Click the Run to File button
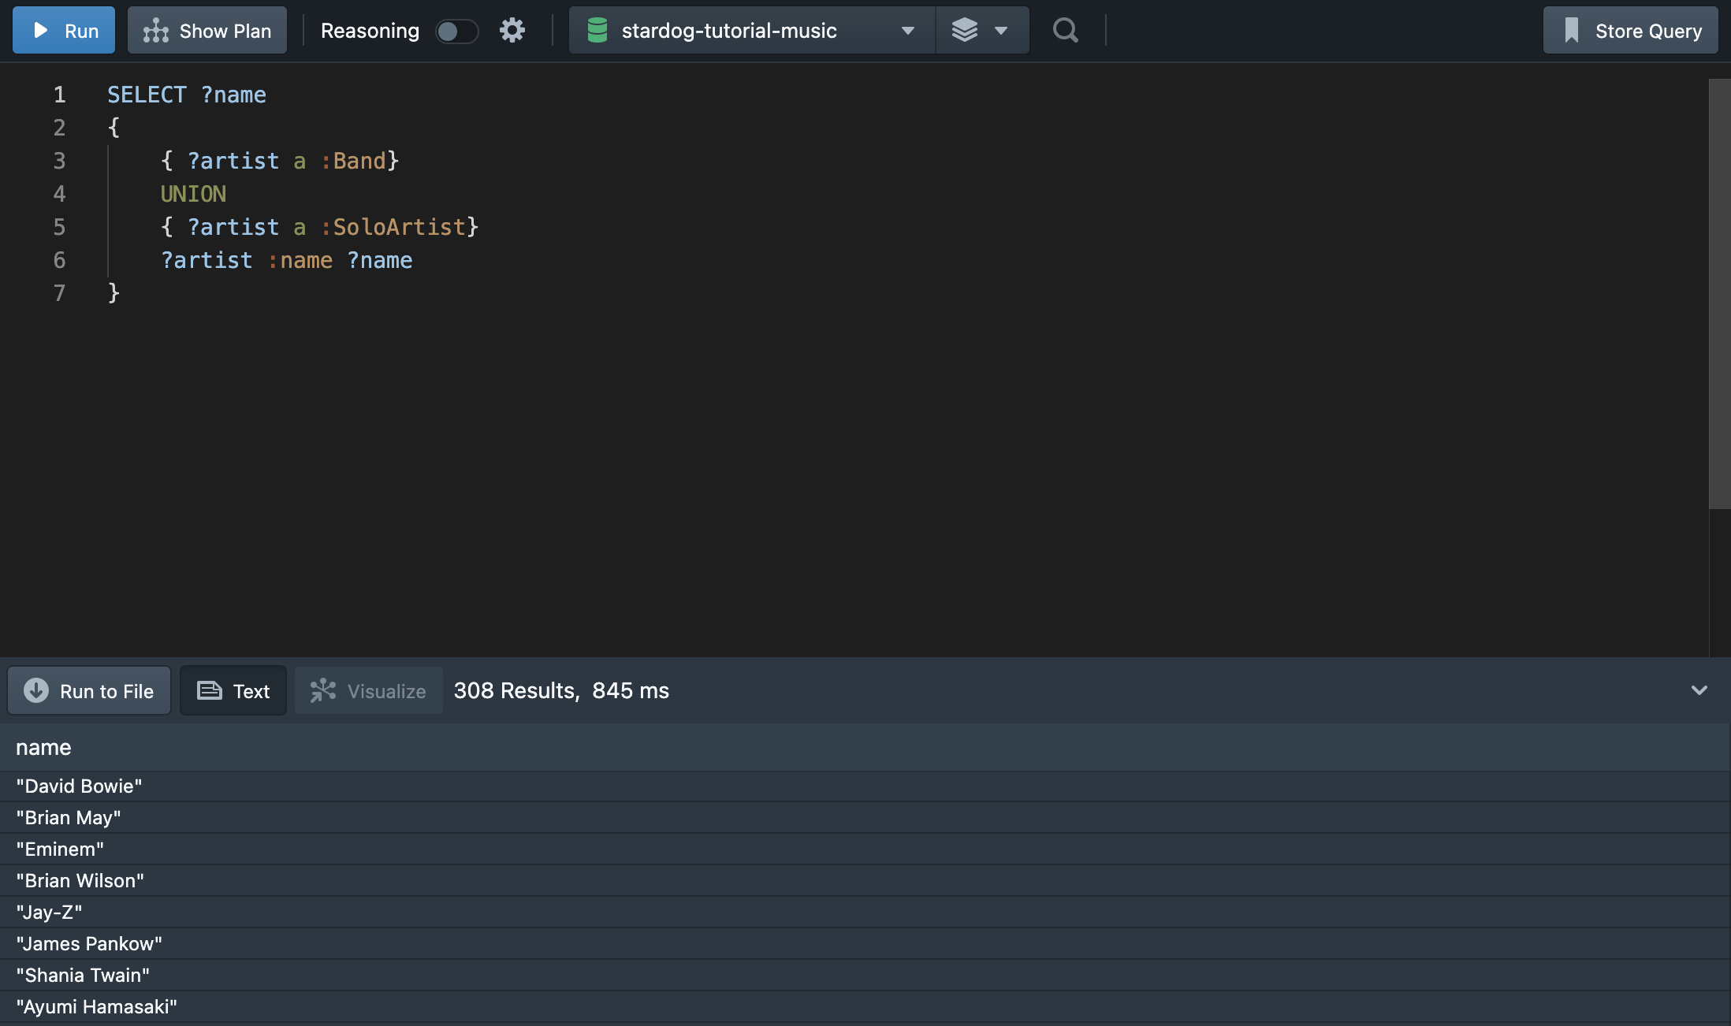Viewport: 1731px width, 1026px height. click(x=89, y=691)
